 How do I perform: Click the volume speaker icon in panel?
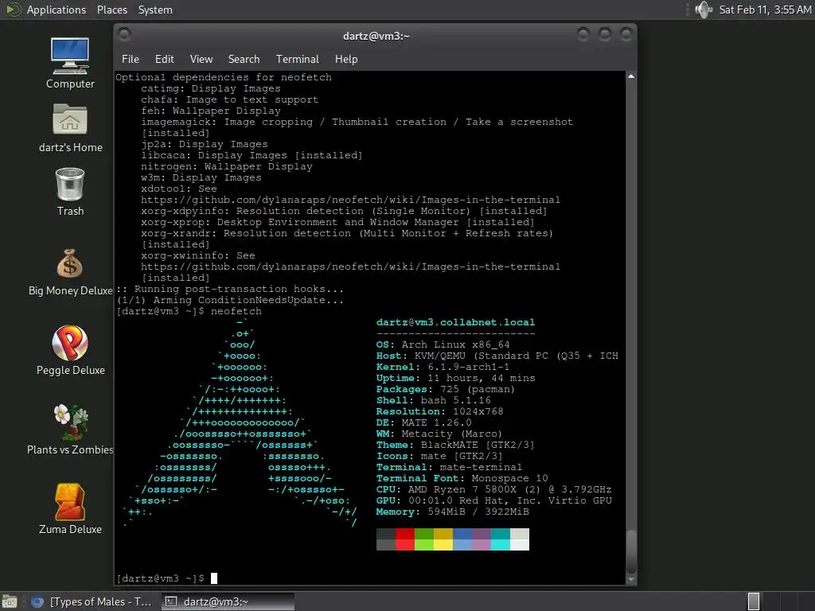pos(704,10)
